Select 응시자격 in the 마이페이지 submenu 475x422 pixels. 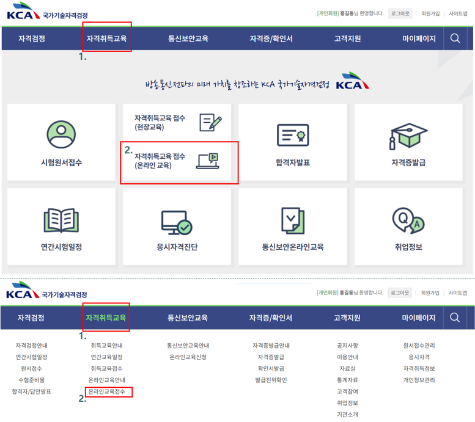(419, 357)
